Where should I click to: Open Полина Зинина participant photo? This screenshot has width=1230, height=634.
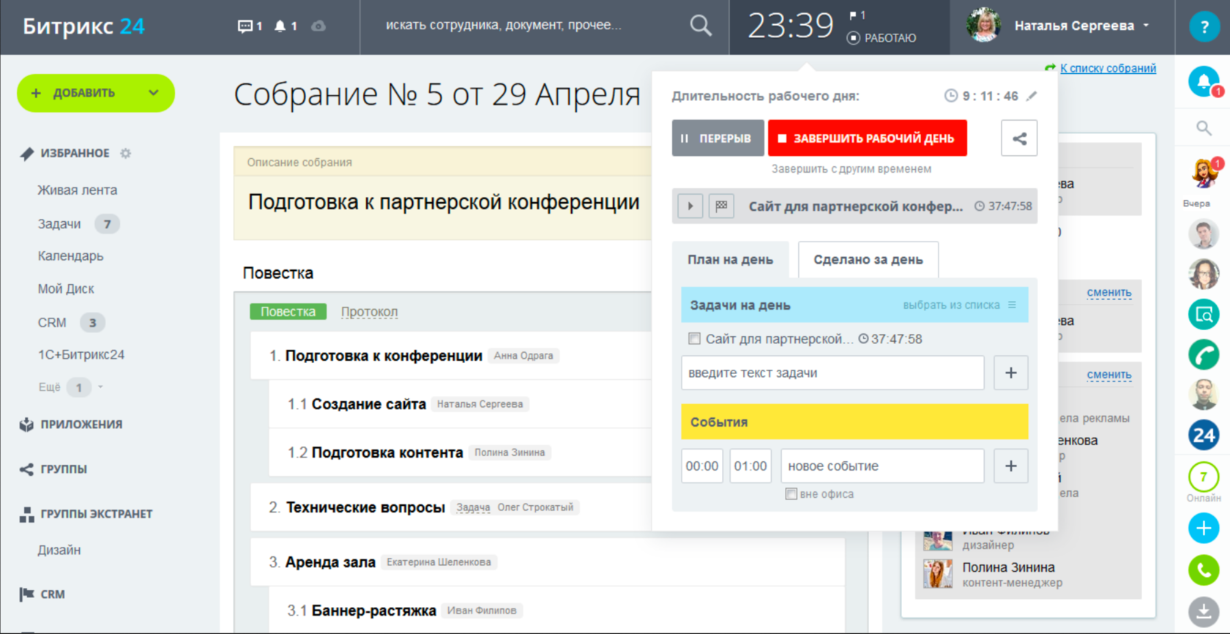coord(938,574)
